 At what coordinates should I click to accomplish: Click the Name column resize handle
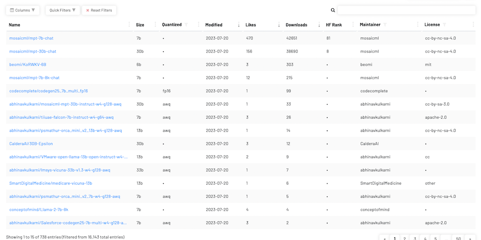tap(129, 25)
